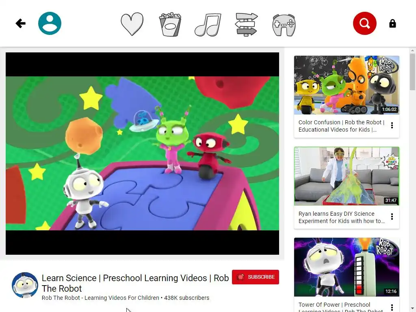
Task: Open Rob The Robot channel name link
Action: [x=100, y=298]
